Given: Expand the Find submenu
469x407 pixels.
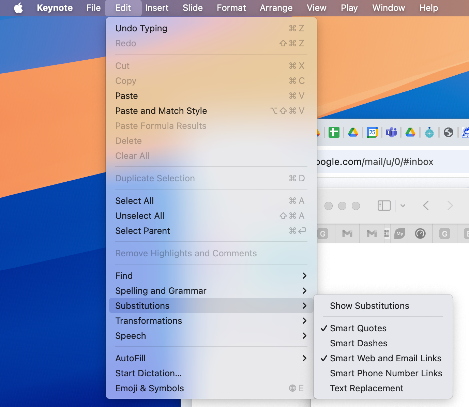Looking at the screenshot, I should tap(211, 276).
